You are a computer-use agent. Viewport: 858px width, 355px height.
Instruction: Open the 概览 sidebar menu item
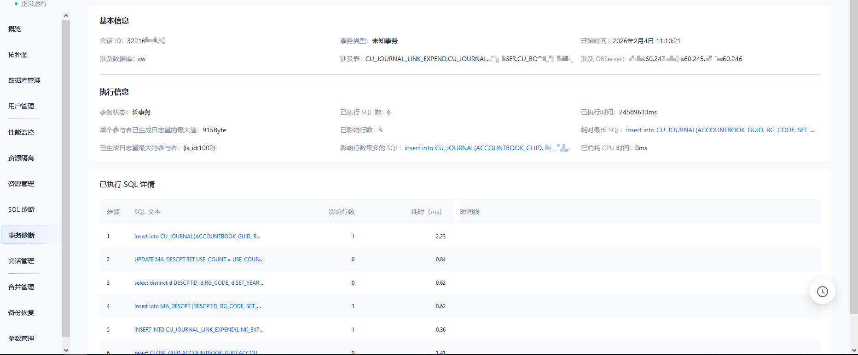(15, 29)
